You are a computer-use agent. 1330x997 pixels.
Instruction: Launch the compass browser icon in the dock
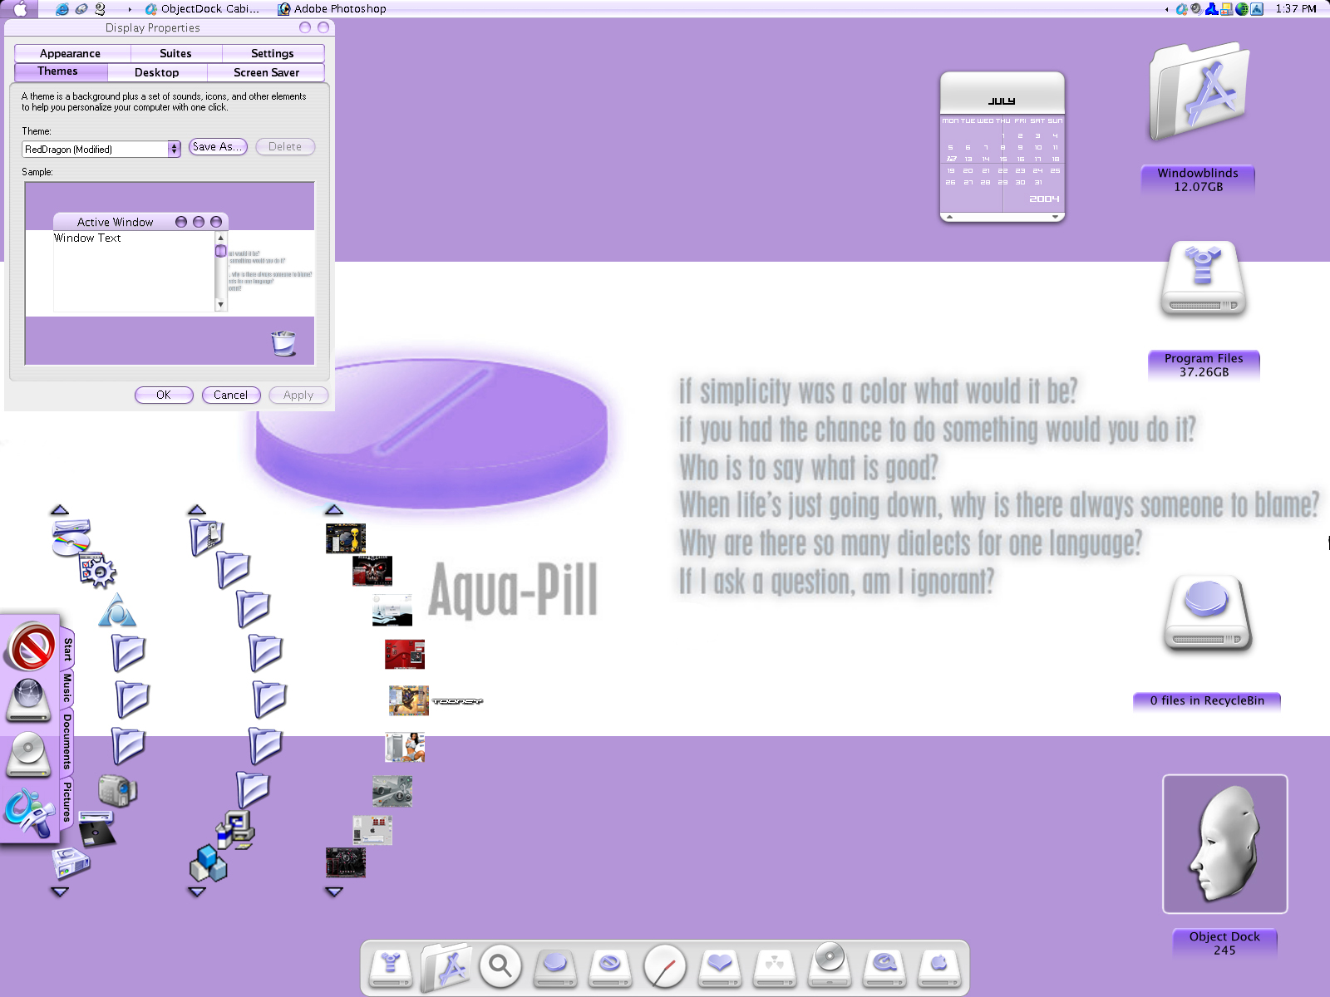click(x=665, y=966)
